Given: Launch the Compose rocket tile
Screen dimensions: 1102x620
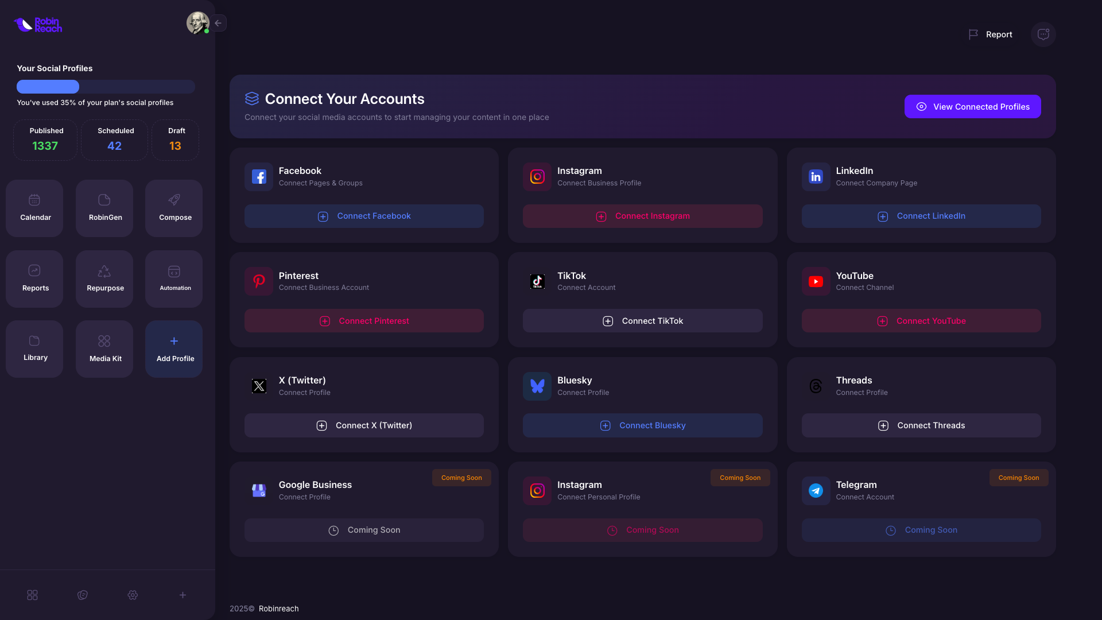Looking at the screenshot, I should point(174,208).
